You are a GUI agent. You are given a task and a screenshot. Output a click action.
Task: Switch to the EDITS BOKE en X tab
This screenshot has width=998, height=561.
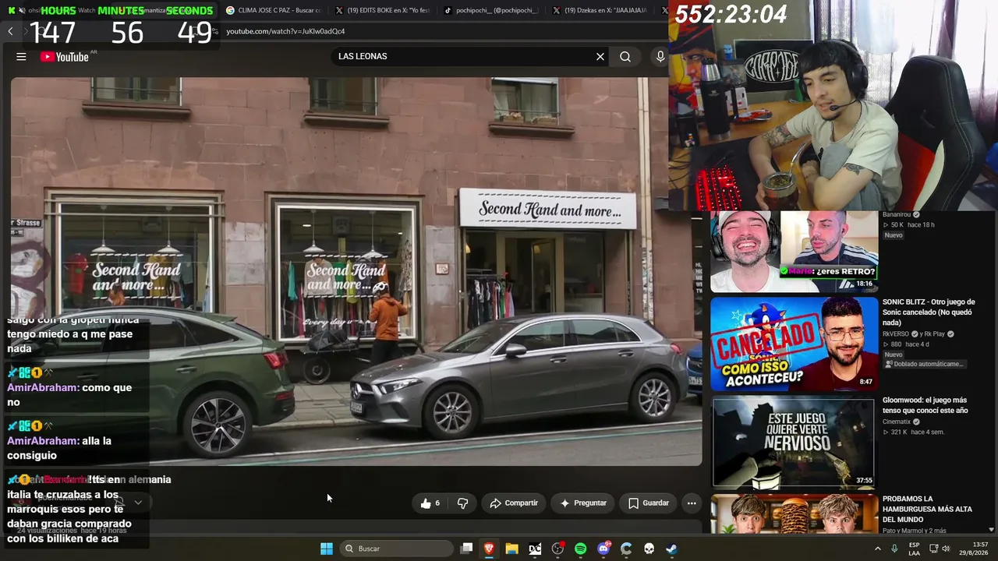[x=382, y=10]
